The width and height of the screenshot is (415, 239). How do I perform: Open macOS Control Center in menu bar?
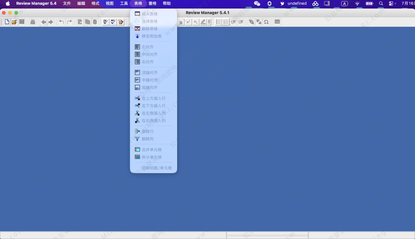click(x=392, y=3)
